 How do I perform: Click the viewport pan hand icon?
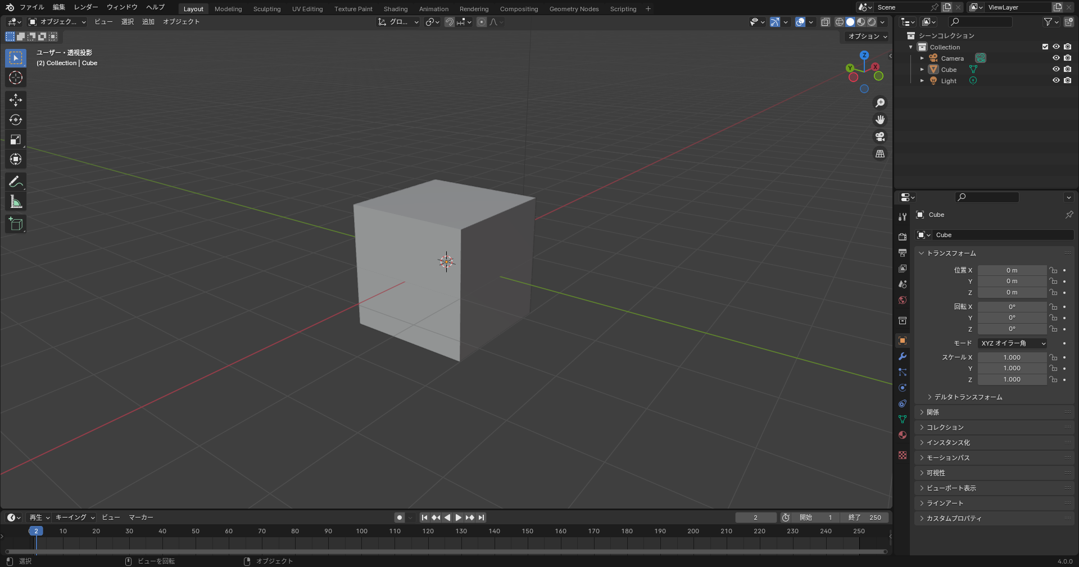coord(880,120)
